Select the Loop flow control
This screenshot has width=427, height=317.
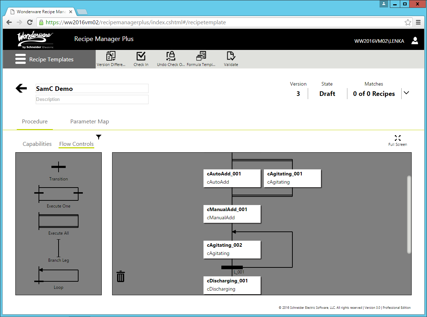(58, 275)
